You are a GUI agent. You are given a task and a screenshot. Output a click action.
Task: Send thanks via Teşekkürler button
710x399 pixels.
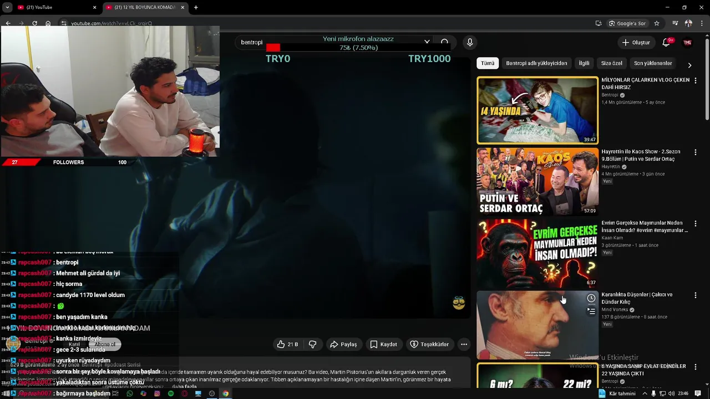pos(429,344)
